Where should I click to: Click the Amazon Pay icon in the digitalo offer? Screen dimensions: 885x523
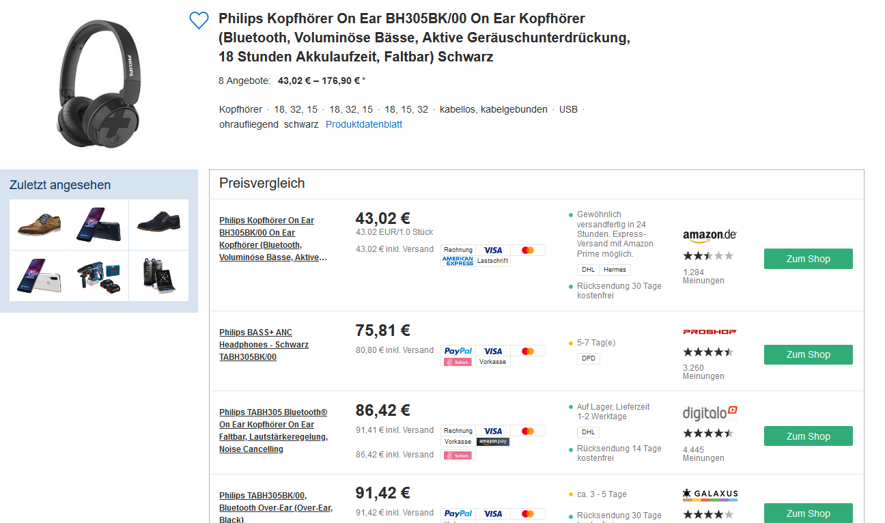[492, 442]
